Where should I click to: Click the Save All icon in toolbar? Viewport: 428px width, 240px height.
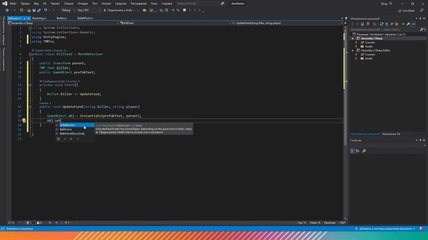click(39, 11)
